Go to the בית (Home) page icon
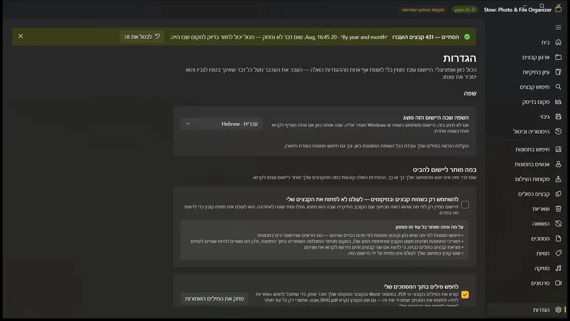This screenshot has width=570, height=321. (x=559, y=42)
